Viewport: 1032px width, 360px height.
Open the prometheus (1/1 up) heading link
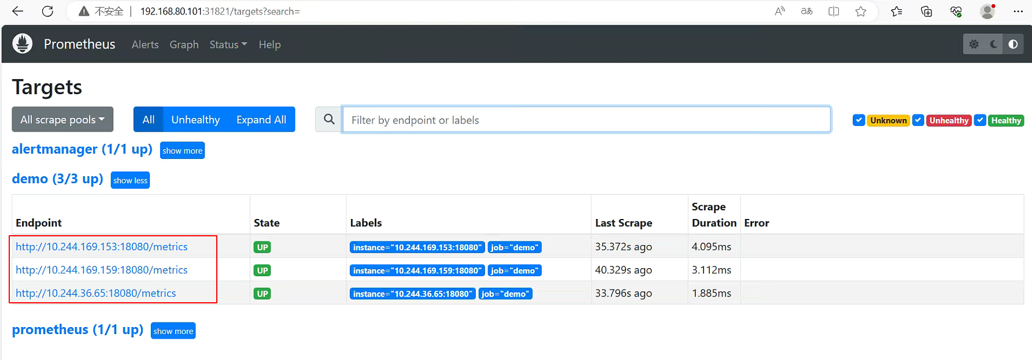[77, 329]
